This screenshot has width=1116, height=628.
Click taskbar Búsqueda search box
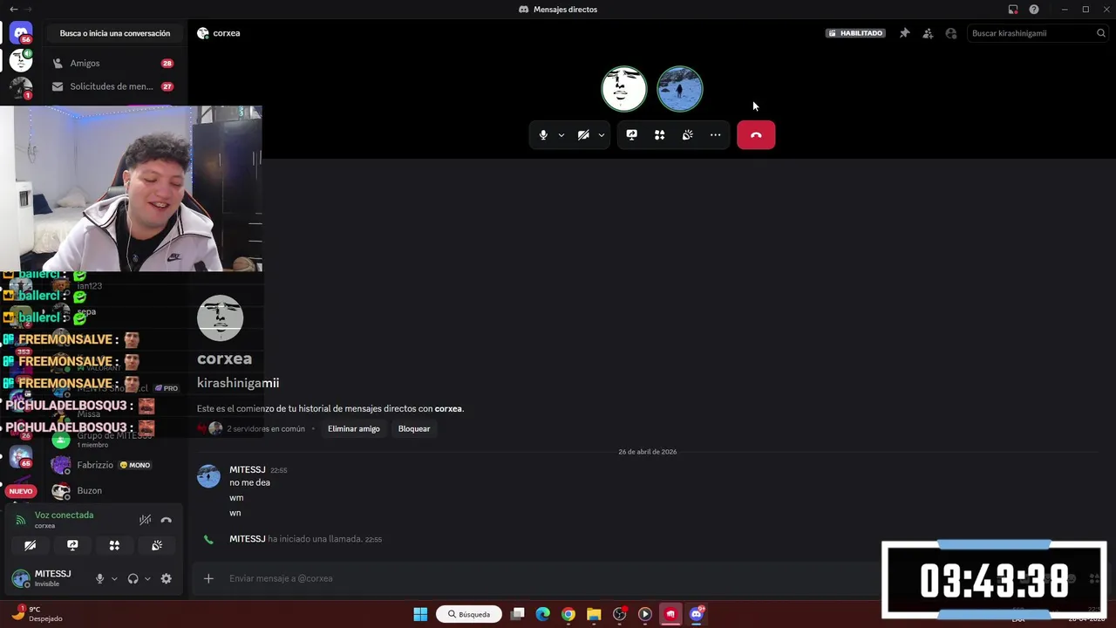click(469, 614)
